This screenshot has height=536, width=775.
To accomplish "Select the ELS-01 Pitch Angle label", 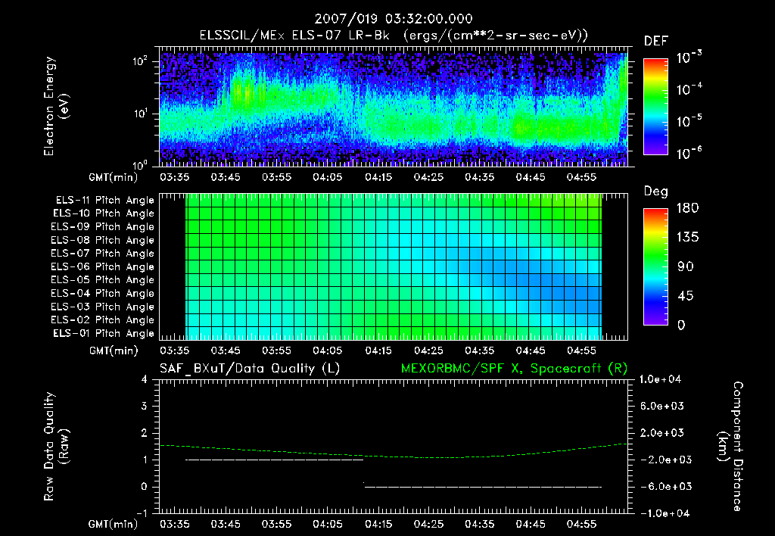I will (104, 333).
